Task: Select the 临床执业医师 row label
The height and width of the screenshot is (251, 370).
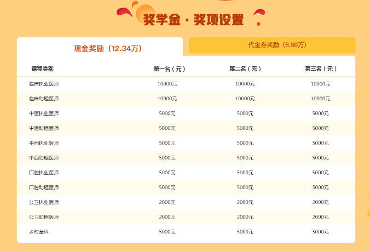Action: pos(44,84)
